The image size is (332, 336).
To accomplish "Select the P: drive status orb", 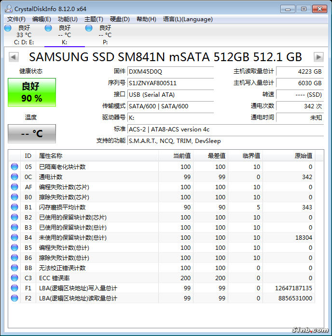I will [x=89, y=28].
